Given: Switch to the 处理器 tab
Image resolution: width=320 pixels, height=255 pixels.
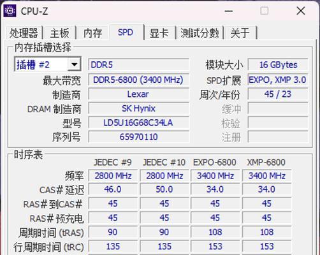Looking at the screenshot, I should tap(24, 33).
